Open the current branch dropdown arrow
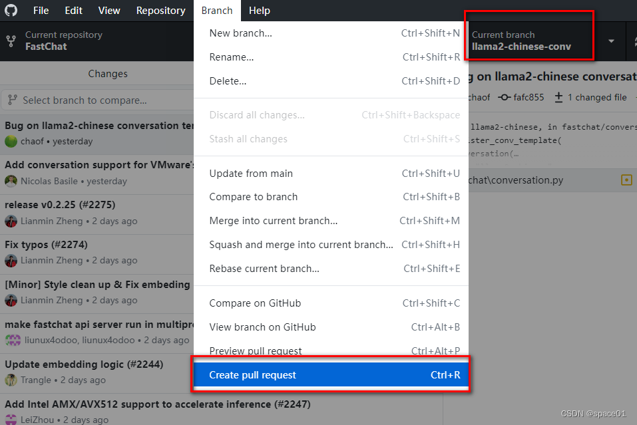The height and width of the screenshot is (425, 637). (x=610, y=40)
